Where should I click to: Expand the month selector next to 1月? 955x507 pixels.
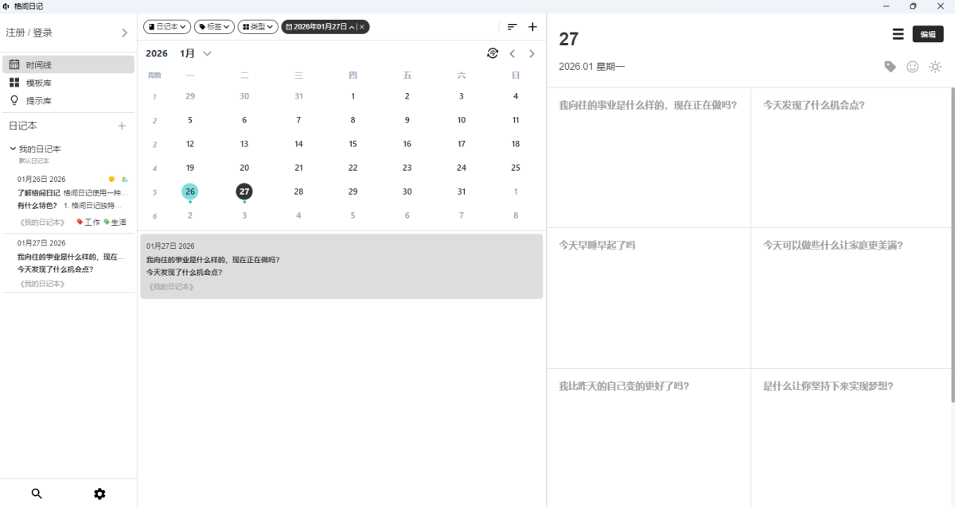pyautogui.click(x=208, y=53)
